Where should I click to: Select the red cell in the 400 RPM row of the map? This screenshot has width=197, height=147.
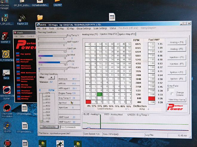[88, 102]
